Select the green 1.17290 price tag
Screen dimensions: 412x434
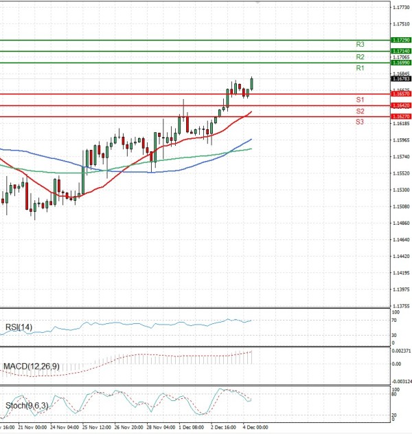tap(400, 41)
